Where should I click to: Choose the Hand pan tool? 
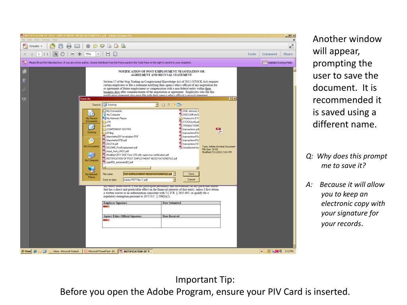click(x=62, y=54)
